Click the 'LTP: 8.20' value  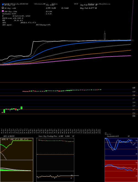pyautogui.click(x=51, y=8)
